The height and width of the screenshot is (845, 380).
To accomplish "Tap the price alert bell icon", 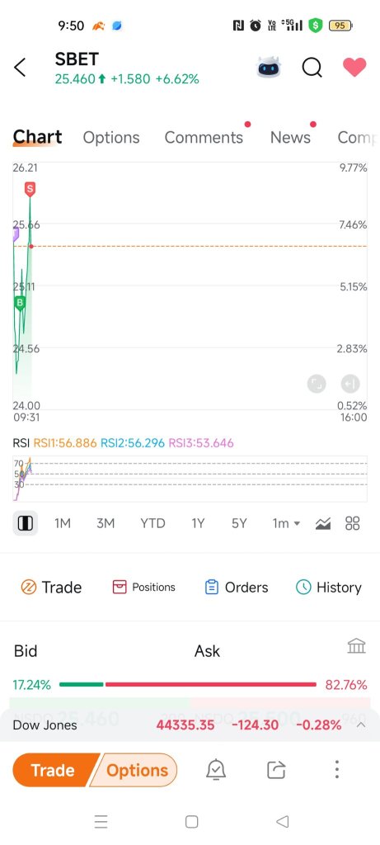I will coord(216,770).
